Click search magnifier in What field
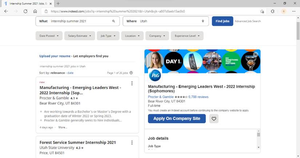This screenshot has width=300, height=158. [113, 21]
